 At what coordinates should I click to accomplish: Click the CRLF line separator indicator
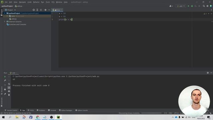click(170, 113)
